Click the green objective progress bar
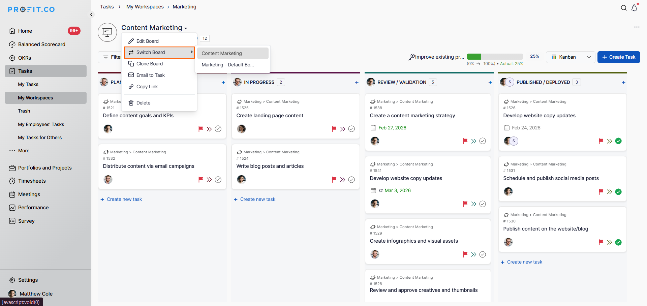The height and width of the screenshot is (306, 647). (495, 57)
